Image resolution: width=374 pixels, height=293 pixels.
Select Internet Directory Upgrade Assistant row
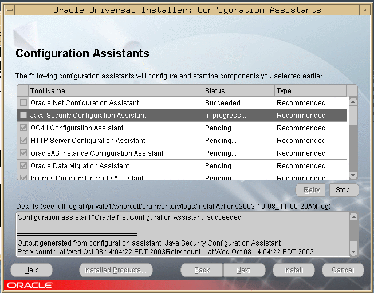point(182,176)
